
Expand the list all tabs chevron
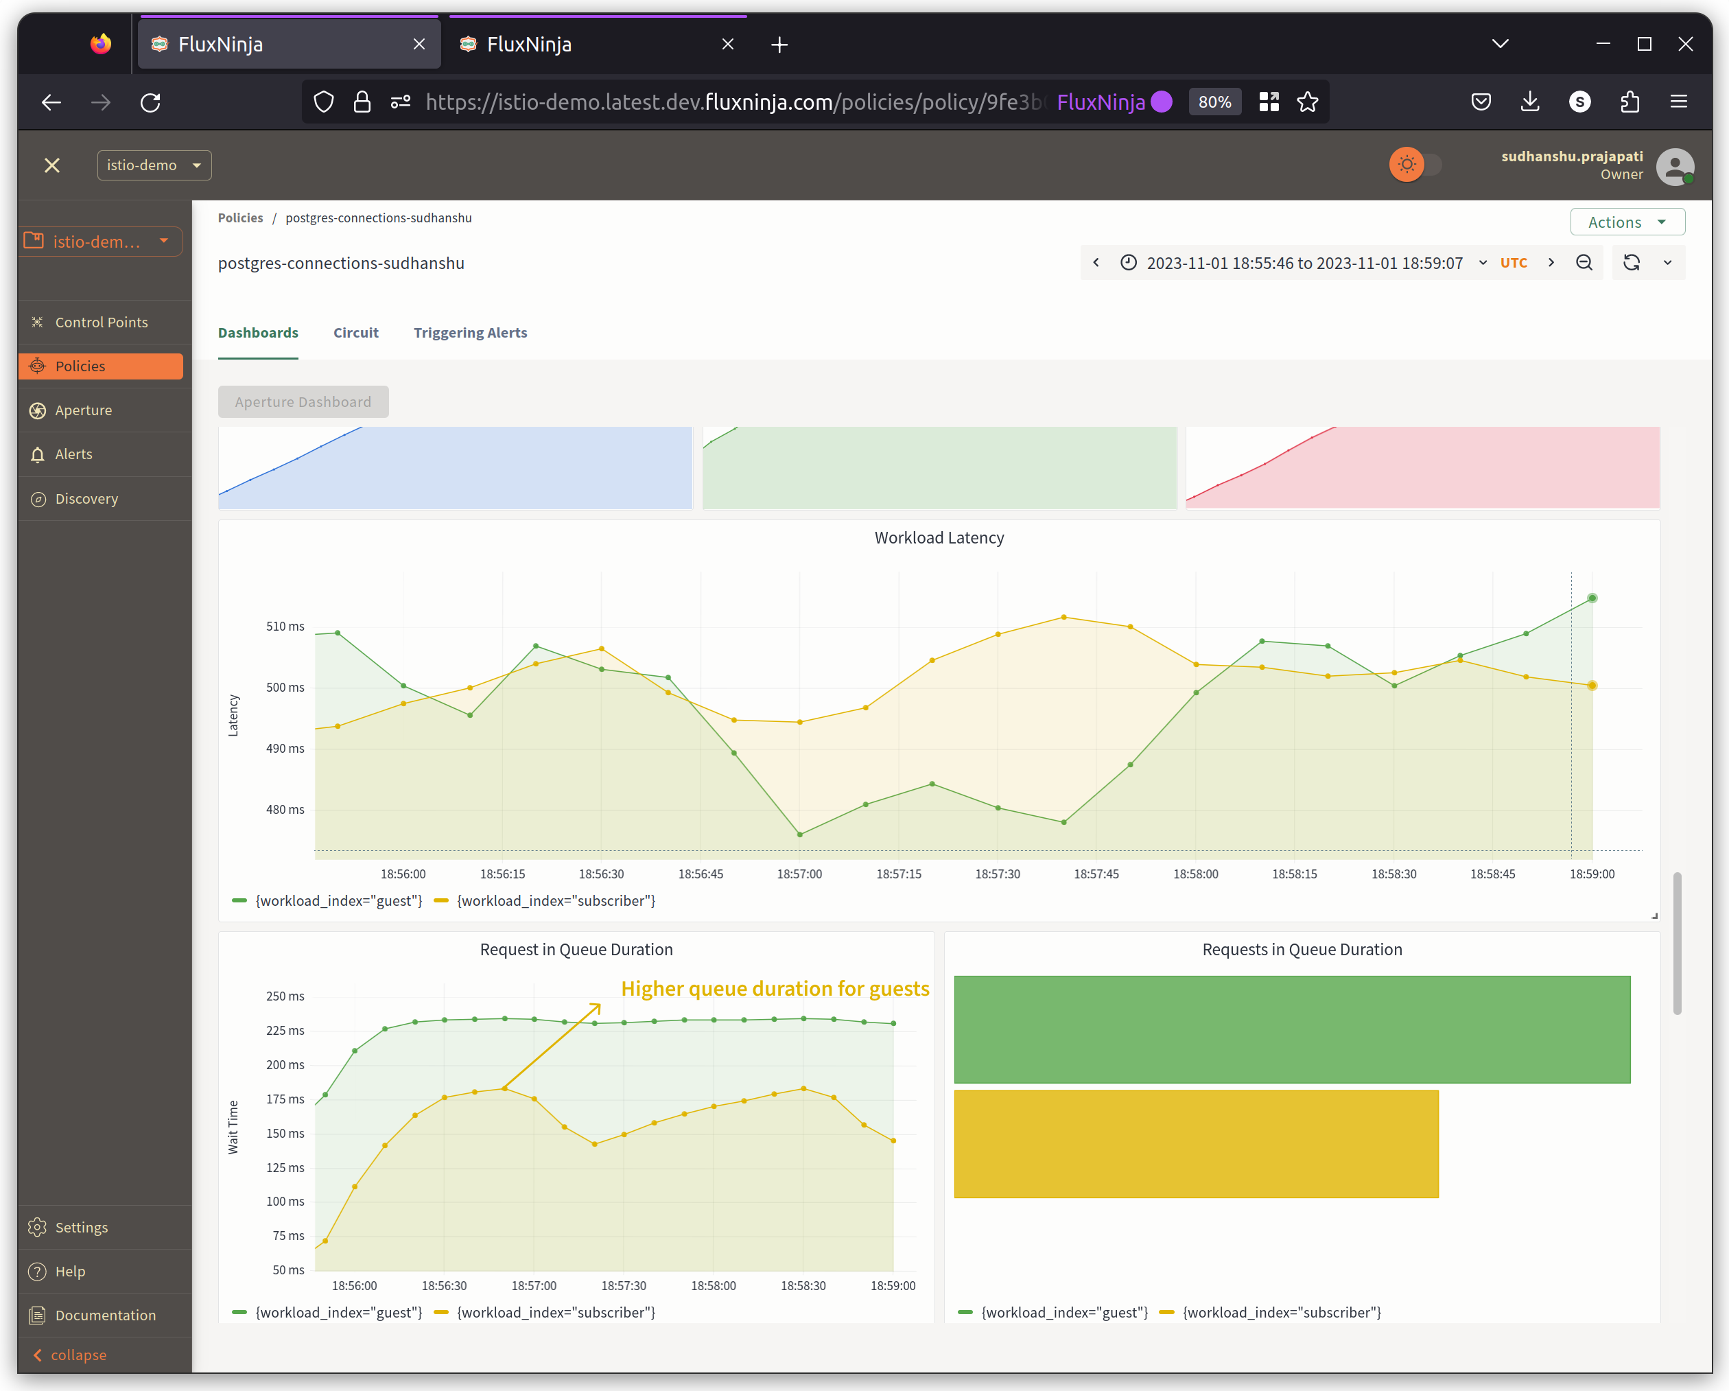pyautogui.click(x=1501, y=43)
